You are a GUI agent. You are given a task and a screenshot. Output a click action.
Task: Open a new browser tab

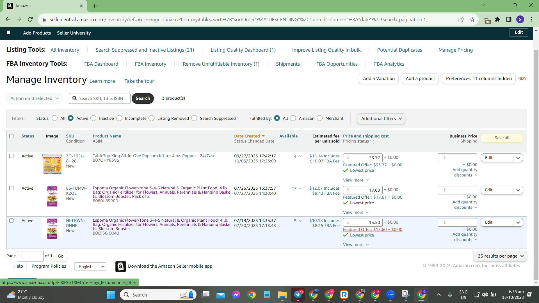[x=95, y=6]
